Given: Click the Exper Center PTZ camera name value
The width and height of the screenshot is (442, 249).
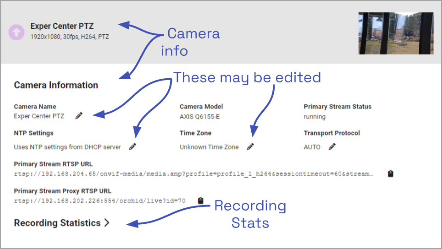Looking at the screenshot, I should [x=39, y=116].
